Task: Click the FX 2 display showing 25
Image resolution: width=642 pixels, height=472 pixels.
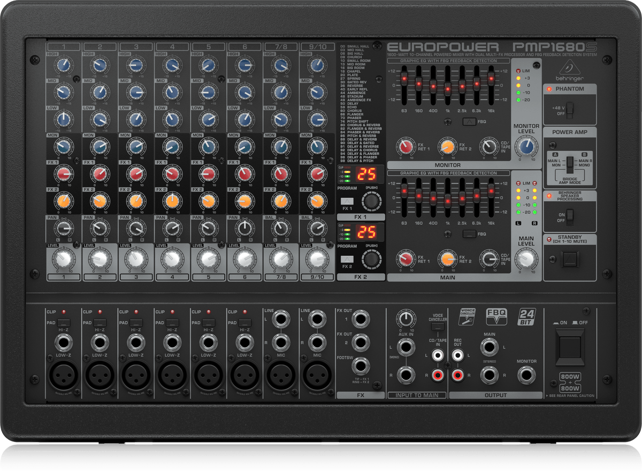Action: point(366,232)
